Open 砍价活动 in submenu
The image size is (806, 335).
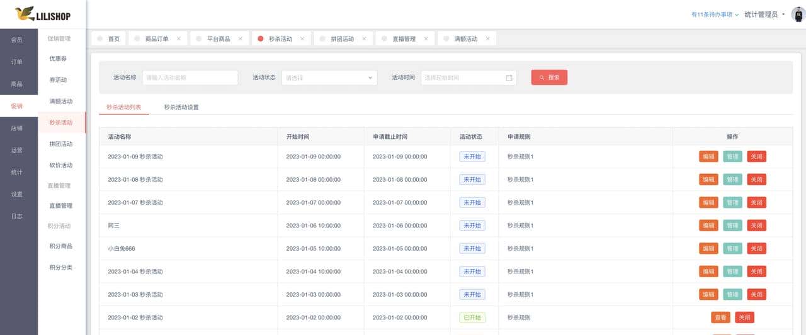coord(62,165)
